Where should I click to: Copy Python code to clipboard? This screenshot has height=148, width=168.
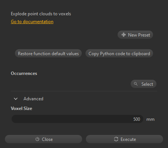(x=119, y=53)
